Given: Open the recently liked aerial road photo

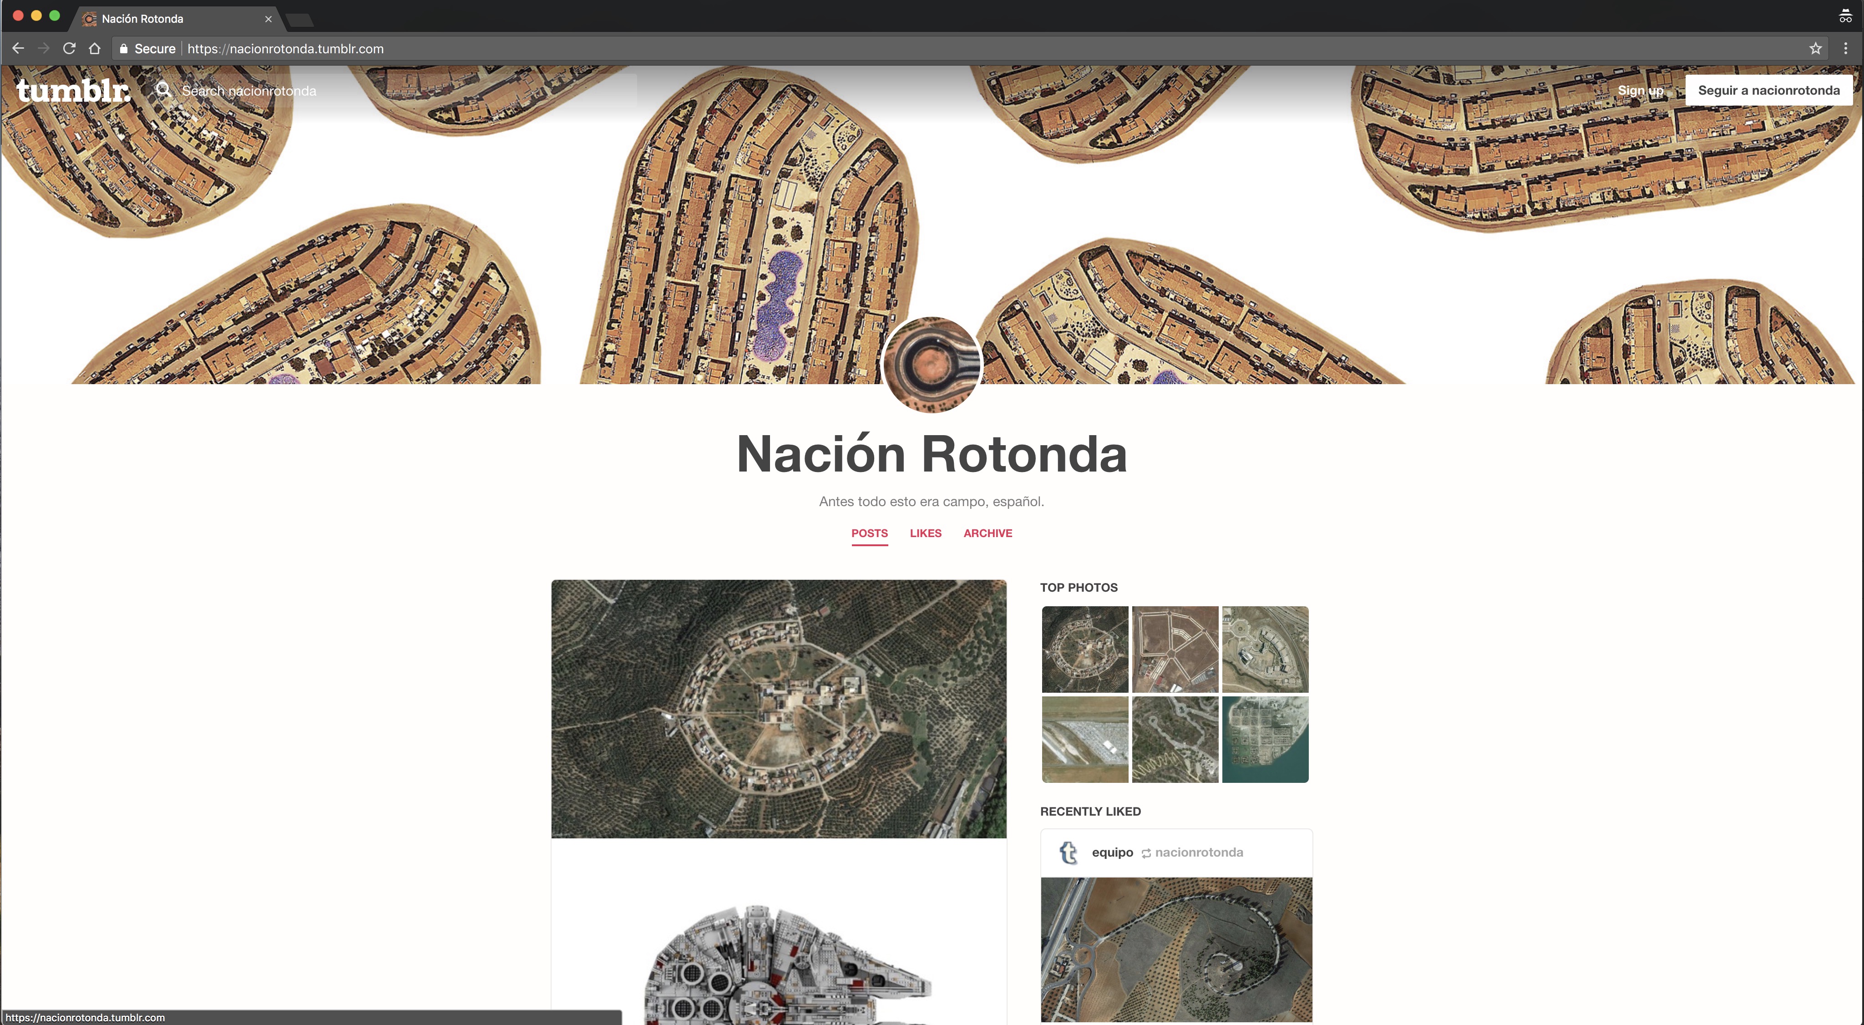Looking at the screenshot, I should click(1176, 950).
